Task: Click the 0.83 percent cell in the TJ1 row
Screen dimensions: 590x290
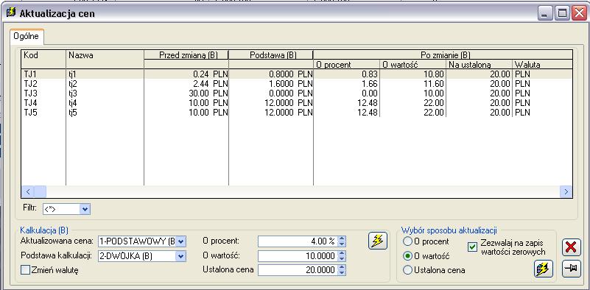Action: click(346, 74)
